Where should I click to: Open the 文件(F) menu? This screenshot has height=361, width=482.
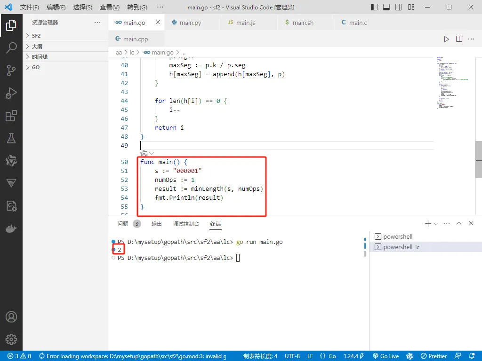(30, 7)
